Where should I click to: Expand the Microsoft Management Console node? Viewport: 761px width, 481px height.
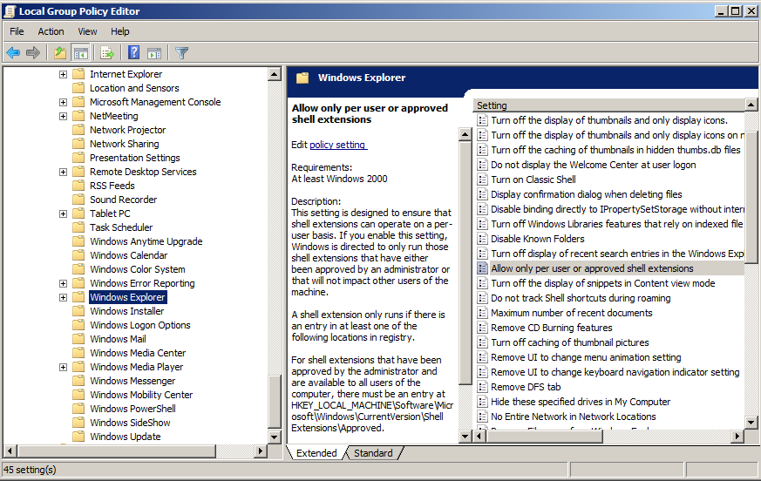click(63, 103)
